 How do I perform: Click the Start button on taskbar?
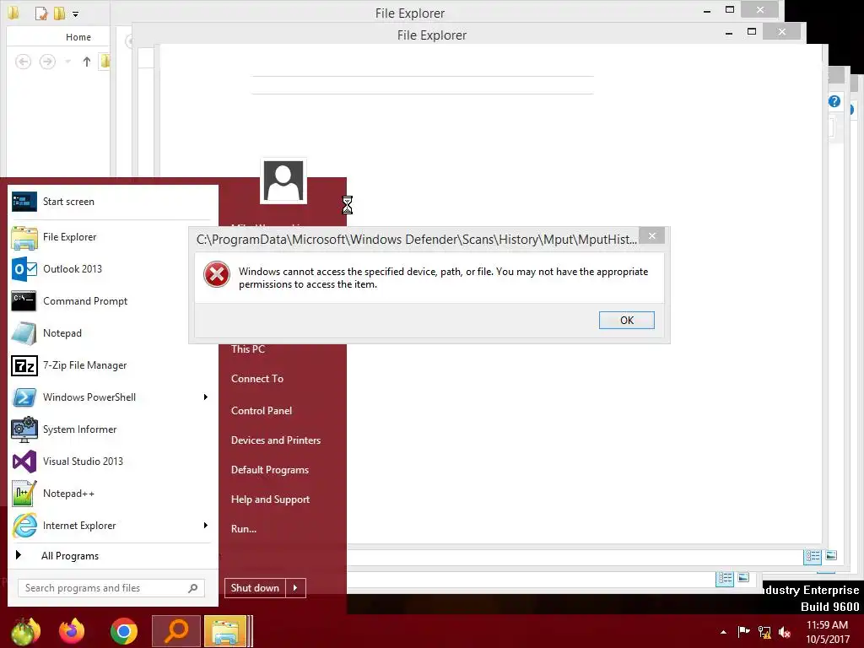25,631
